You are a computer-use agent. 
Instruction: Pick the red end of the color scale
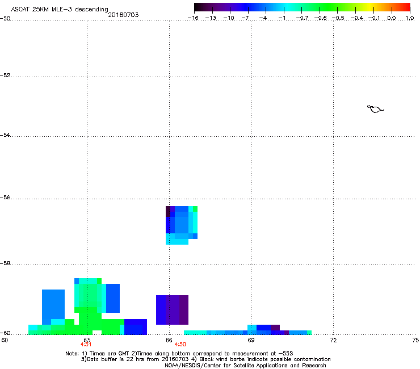point(406,7)
